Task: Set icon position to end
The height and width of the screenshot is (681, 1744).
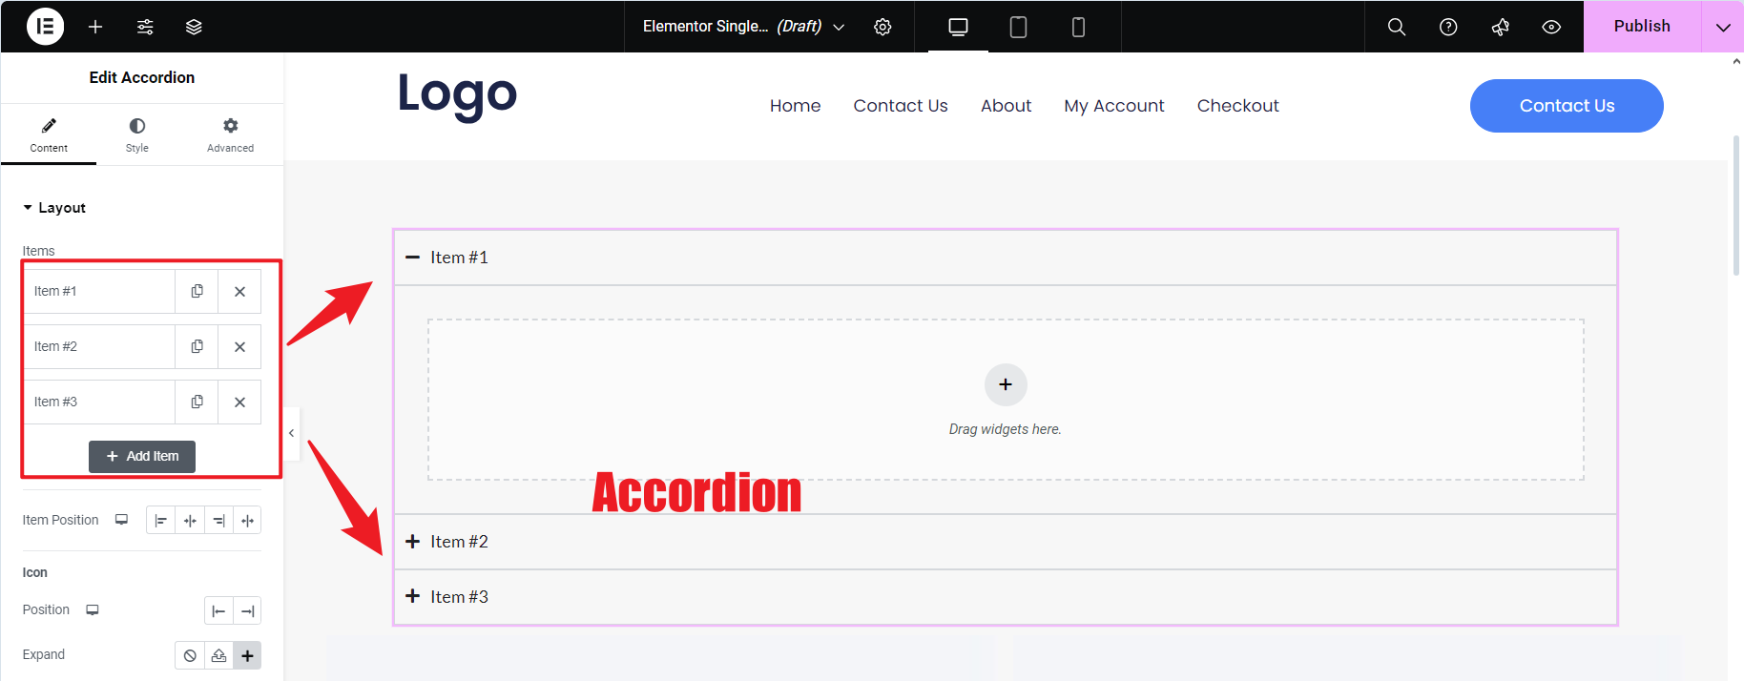Action: (247, 610)
